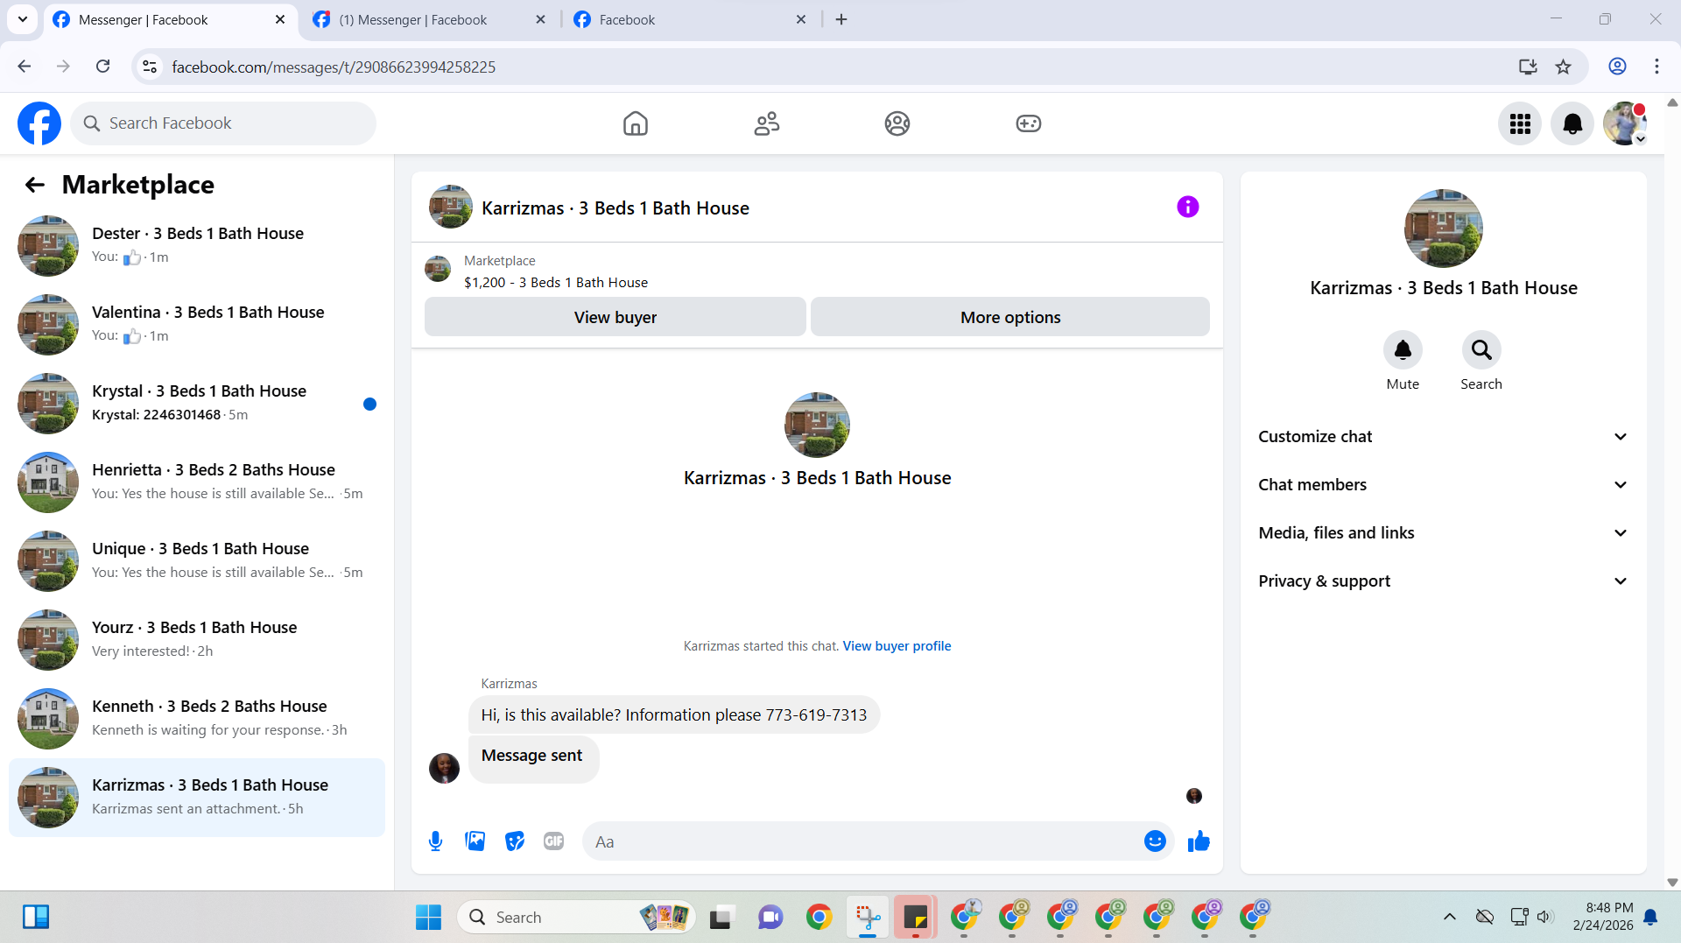The height and width of the screenshot is (943, 1681).
Task: Click the Facebook logo
Action: click(39, 123)
